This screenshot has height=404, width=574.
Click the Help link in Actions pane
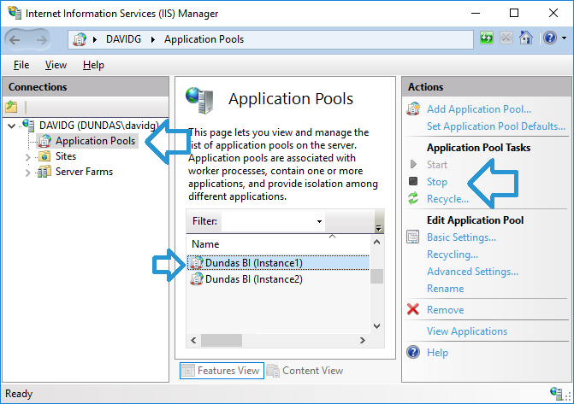[437, 353]
